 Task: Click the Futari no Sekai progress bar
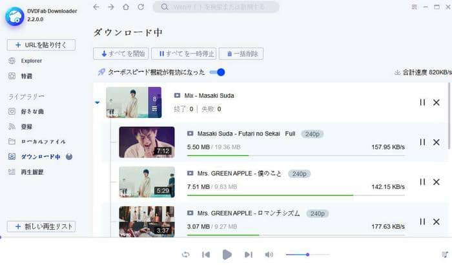click(x=296, y=155)
